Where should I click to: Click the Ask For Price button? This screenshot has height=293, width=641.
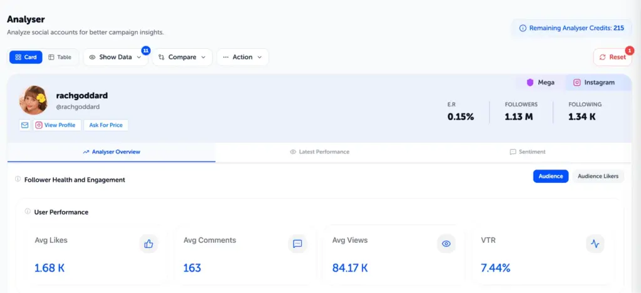coord(106,125)
